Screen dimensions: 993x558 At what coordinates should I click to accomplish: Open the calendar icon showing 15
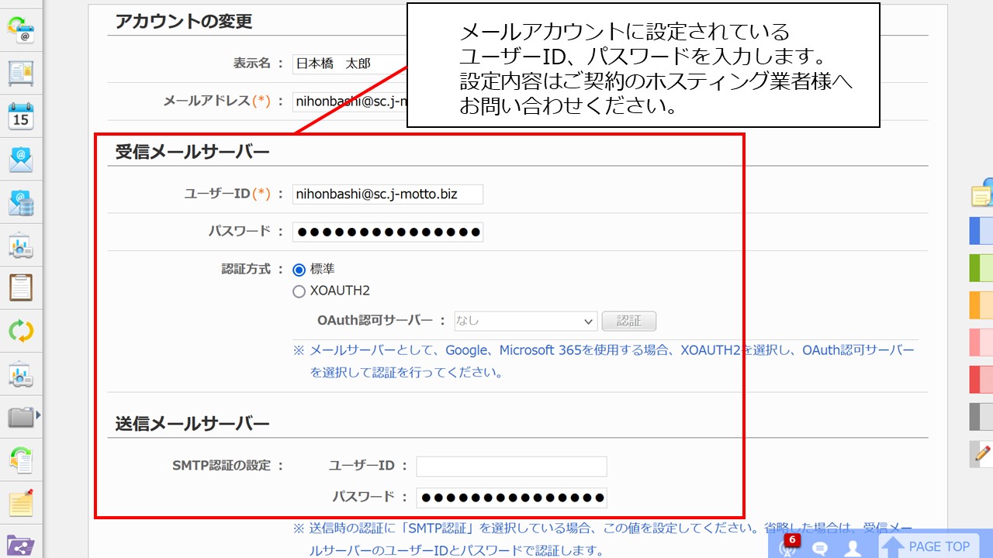pos(20,116)
